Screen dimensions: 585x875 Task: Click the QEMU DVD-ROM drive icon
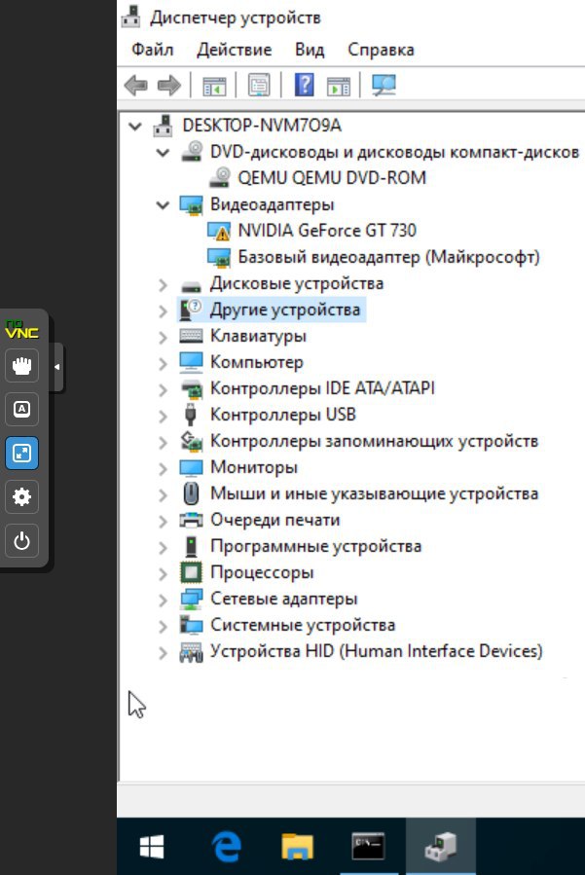(x=220, y=177)
